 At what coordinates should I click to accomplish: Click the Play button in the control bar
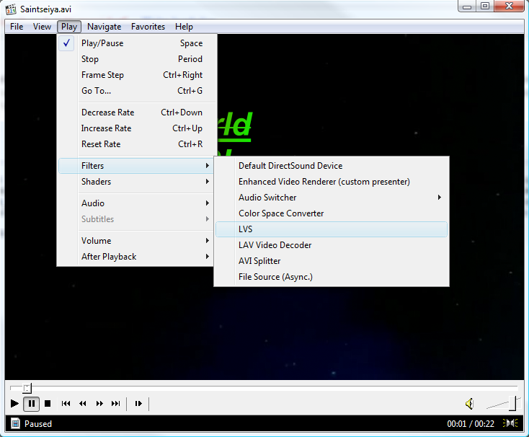click(x=14, y=404)
